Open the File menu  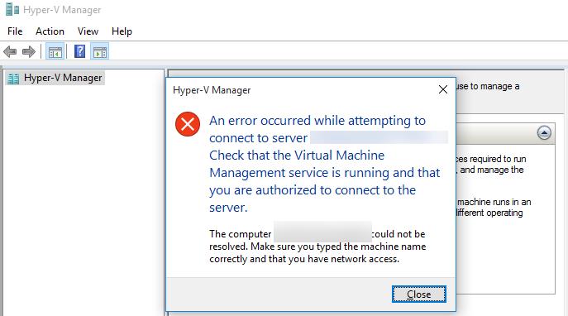[15, 31]
